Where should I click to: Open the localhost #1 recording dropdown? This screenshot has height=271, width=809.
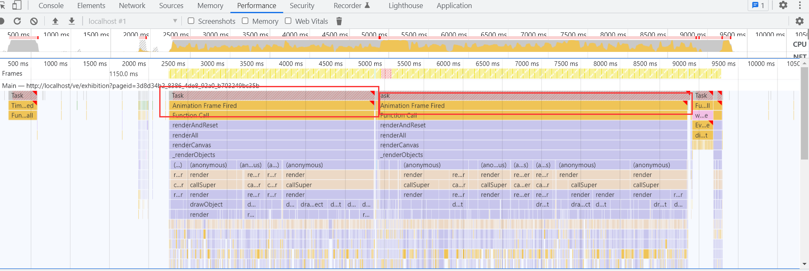132,21
